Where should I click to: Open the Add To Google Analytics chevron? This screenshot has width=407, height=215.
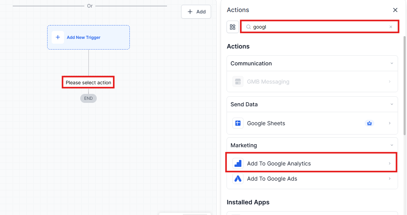pyautogui.click(x=389, y=163)
